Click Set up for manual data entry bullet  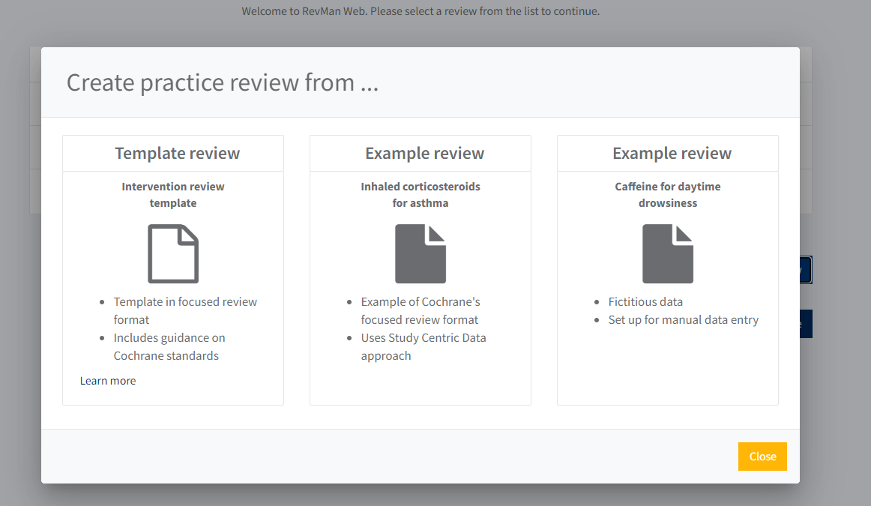click(683, 319)
